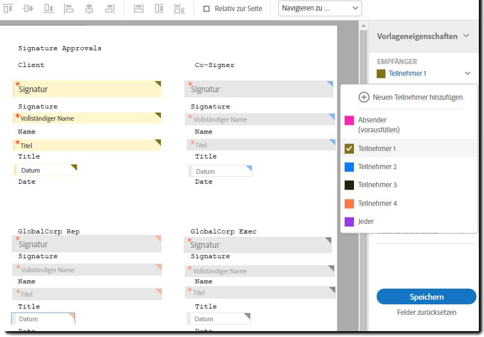Select Co-Signer Vollständiger Name field

click(x=260, y=119)
